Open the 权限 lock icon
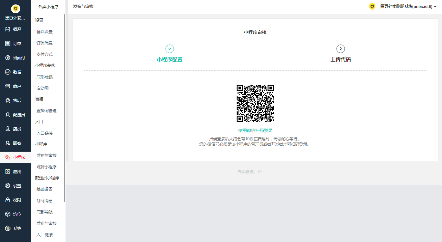The image size is (442, 242). (8, 200)
